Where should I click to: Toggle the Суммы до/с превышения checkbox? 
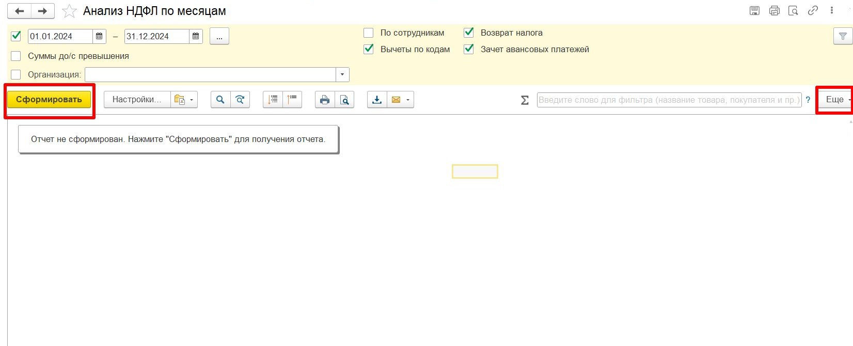coord(16,56)
